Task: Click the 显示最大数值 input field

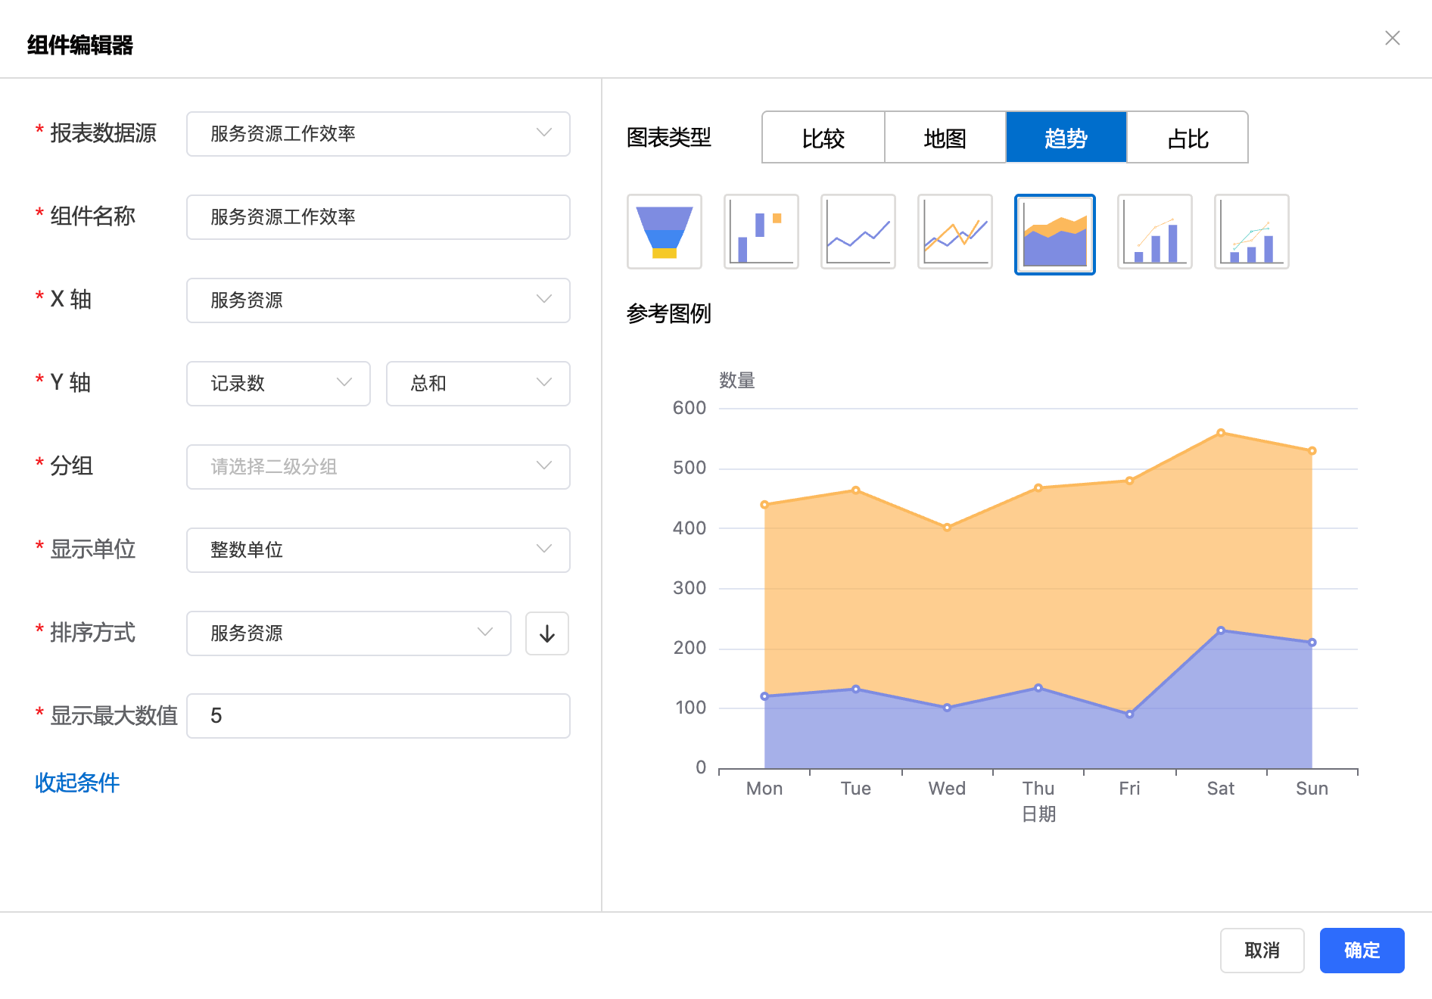Action: (x=378, y=716)
